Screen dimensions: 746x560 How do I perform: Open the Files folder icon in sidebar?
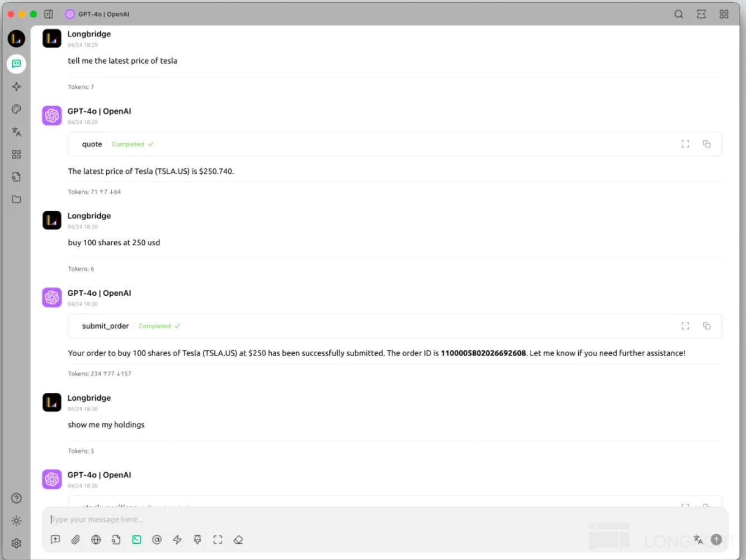click(16, 199)
